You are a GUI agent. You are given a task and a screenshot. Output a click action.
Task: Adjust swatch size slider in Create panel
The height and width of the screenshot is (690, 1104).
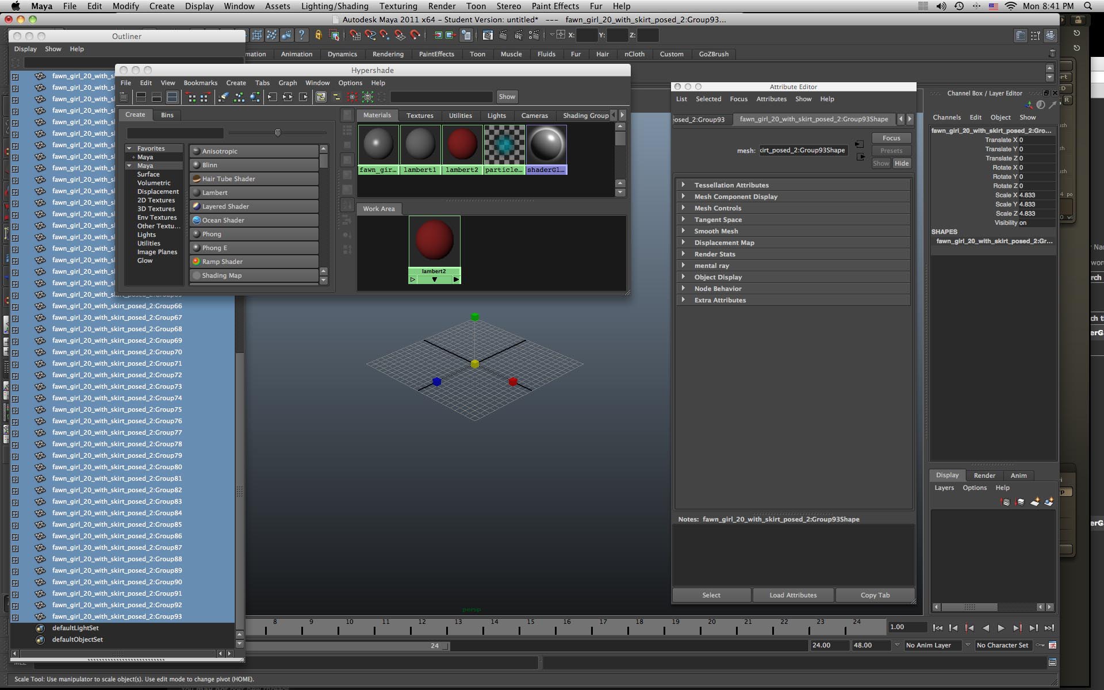[x=278, y=133]
